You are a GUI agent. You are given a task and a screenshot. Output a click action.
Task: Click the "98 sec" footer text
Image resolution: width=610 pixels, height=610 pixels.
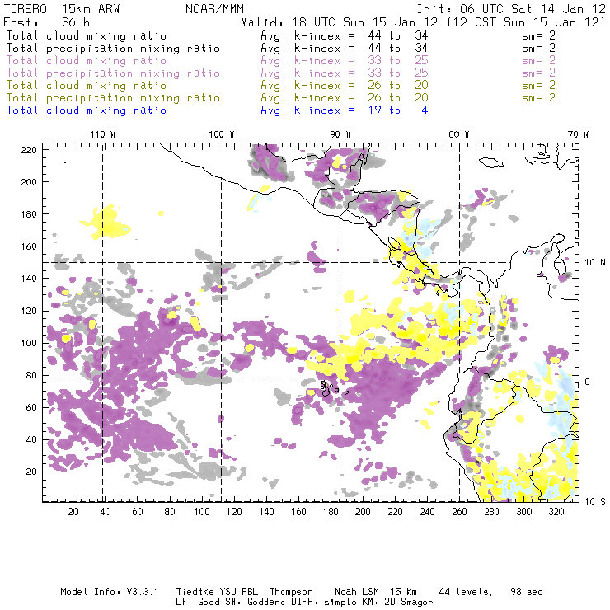[x=527, y=592]
